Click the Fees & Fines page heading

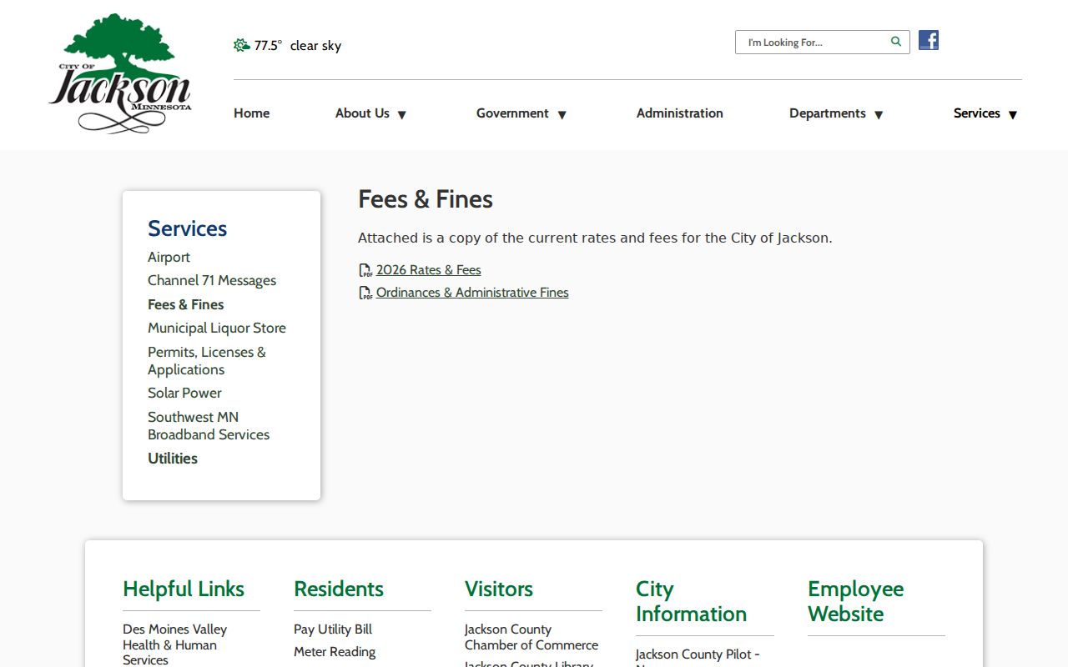[x=426, y=199]
